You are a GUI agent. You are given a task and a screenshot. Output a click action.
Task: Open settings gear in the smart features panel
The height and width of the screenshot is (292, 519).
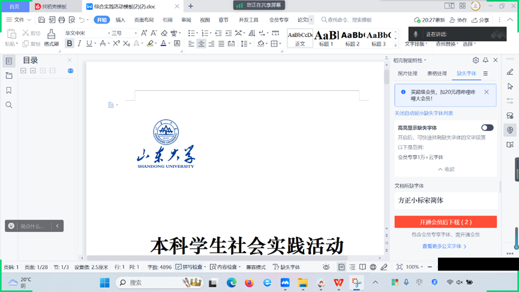(476, 60)
